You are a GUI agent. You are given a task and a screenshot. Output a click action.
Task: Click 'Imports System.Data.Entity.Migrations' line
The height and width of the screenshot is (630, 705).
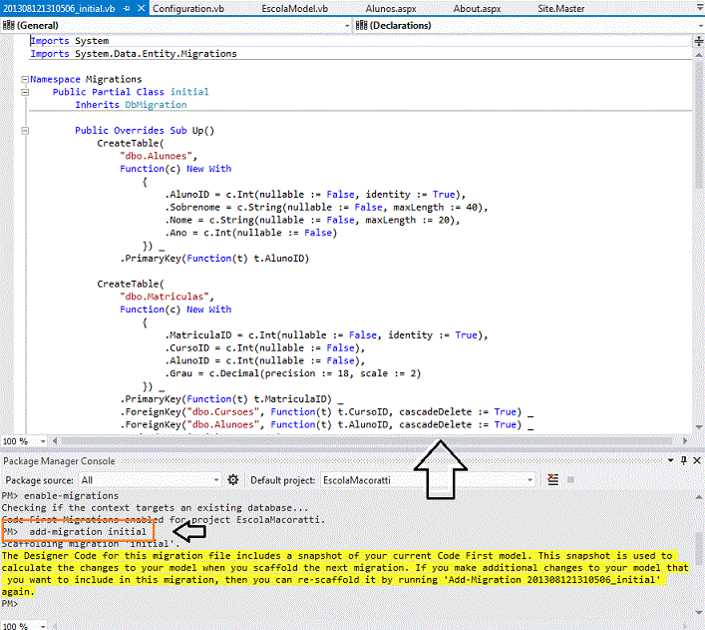[x=133, y=54]
